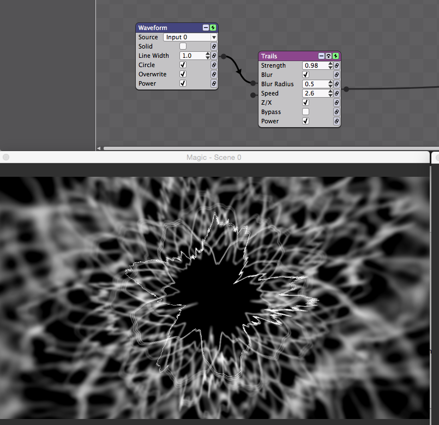The width and height of the screenshot is (439, 425).
Task: Enable the Bypass checkbox in Trails
Action: click(306, 111)
